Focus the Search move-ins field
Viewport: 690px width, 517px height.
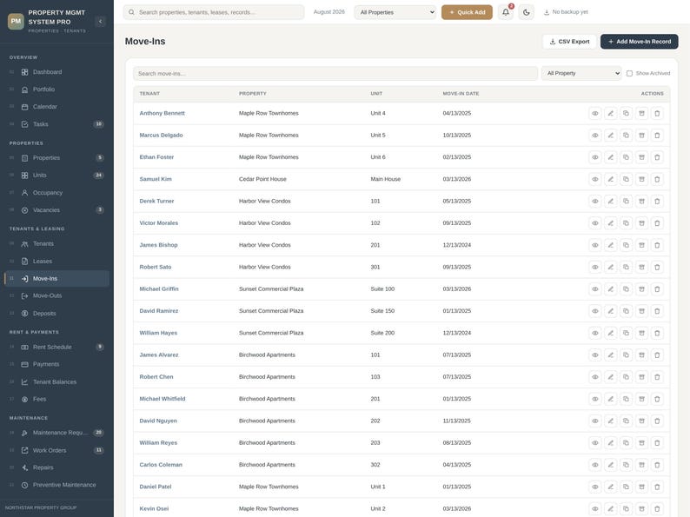(x=335, y=74)
